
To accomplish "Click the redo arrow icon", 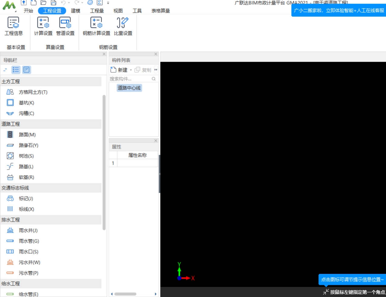I will pos(77,3).
